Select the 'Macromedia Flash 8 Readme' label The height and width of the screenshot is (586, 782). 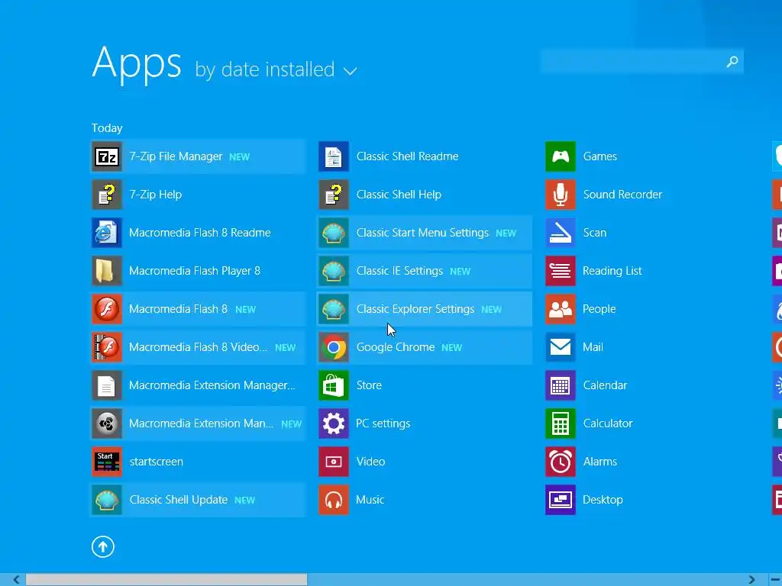coord(200,233)
